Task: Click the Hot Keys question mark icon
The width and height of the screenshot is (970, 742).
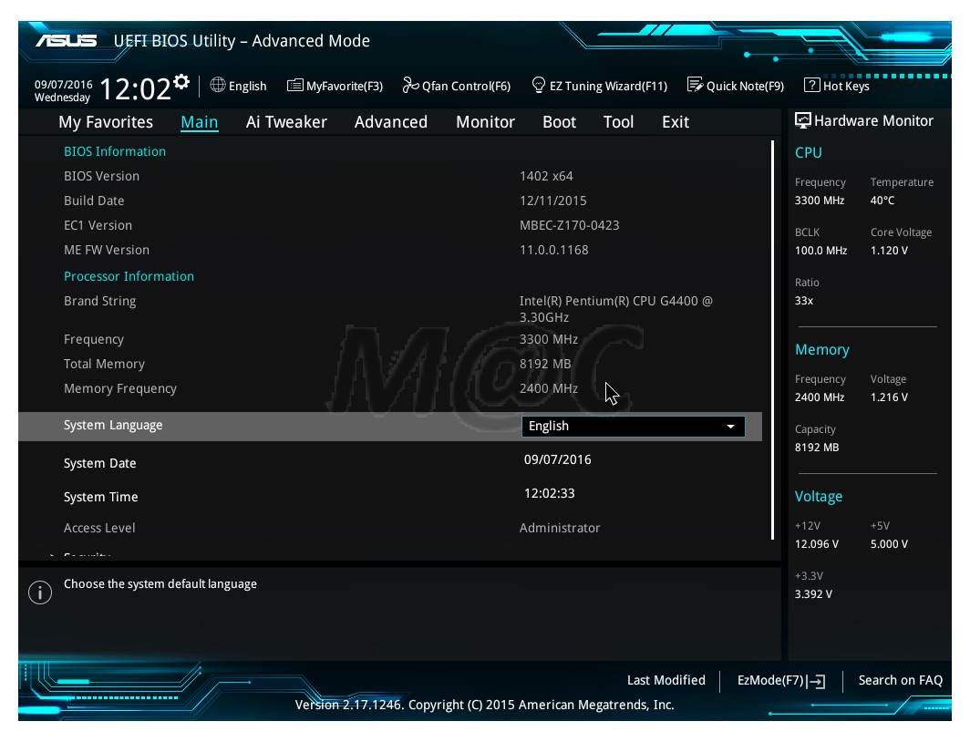Action: coord(811,86)
